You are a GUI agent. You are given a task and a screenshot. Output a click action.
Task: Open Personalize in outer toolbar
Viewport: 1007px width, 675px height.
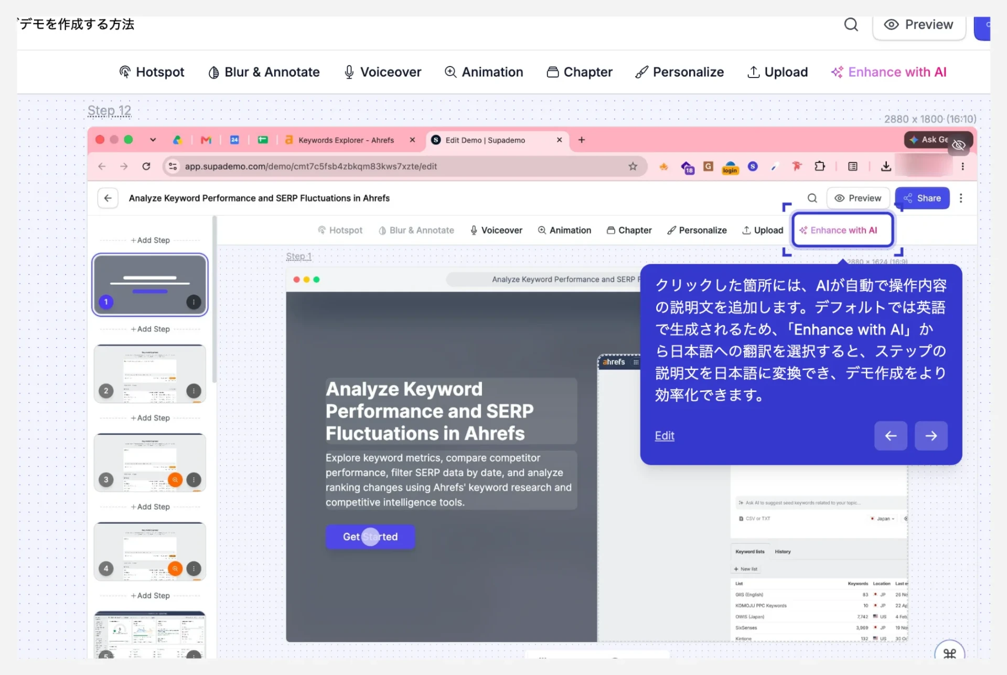680,72
